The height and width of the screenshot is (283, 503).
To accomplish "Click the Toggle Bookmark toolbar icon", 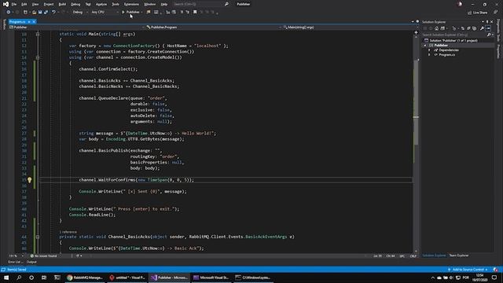I will click(x=195, y=13).
